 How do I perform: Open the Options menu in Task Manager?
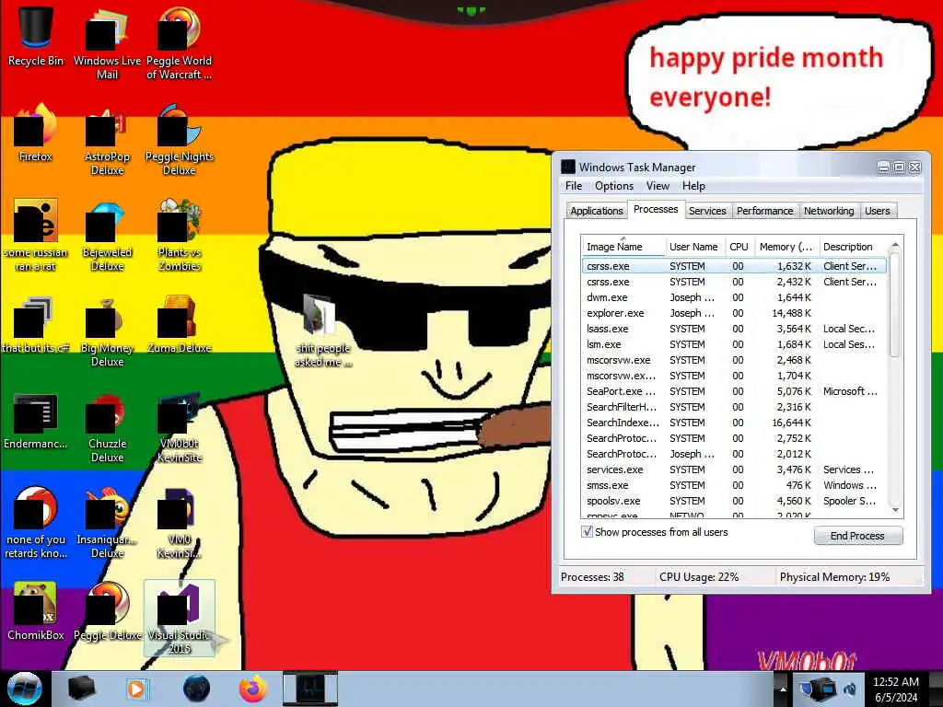pos(614,186)
